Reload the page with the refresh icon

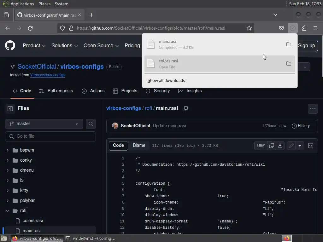pyautogui.click(x=30, y=28)
